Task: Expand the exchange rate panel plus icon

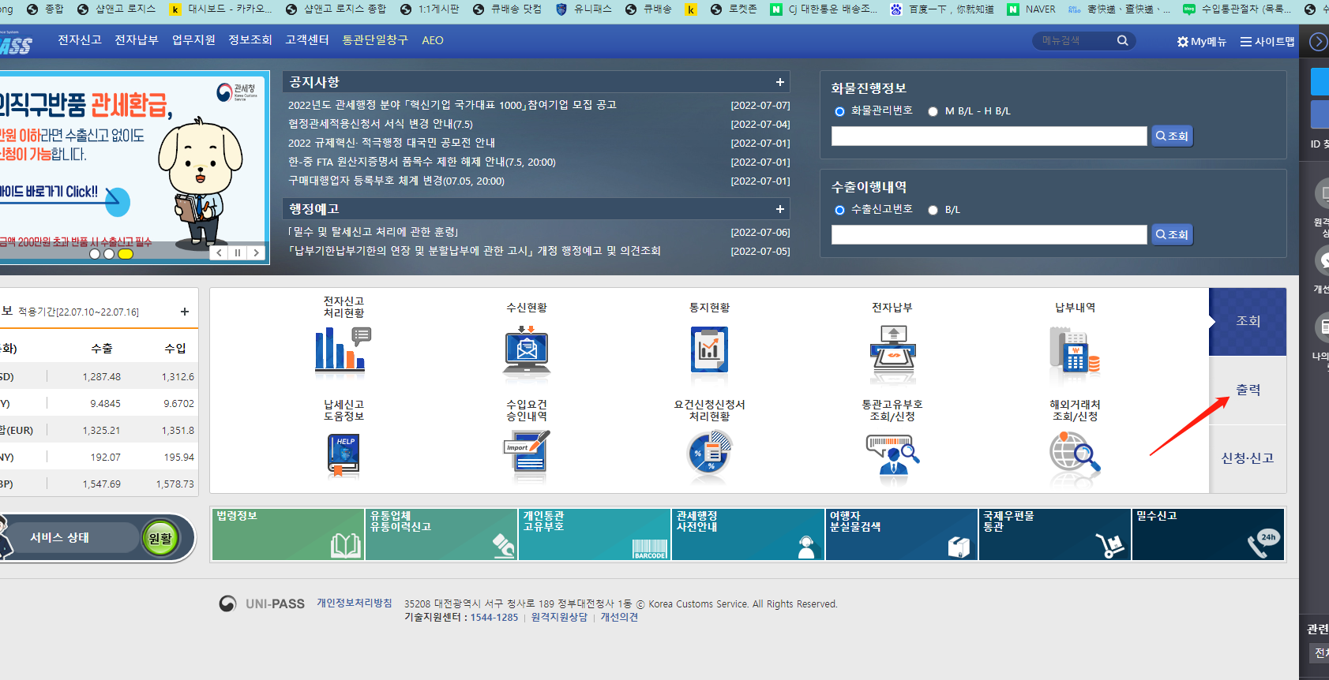Action: pos(185,312)
